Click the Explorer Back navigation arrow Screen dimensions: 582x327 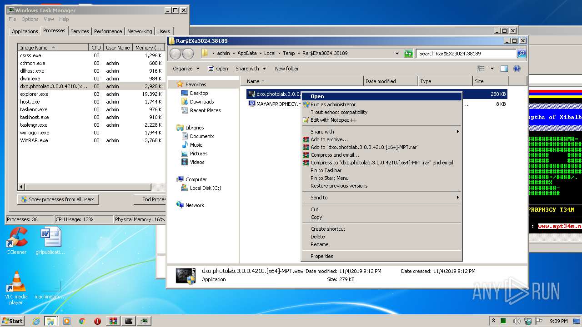click(x=175, y=54)
